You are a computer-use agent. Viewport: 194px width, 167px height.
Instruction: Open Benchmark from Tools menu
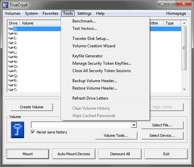pyautogui.click(x=84, y=21)
